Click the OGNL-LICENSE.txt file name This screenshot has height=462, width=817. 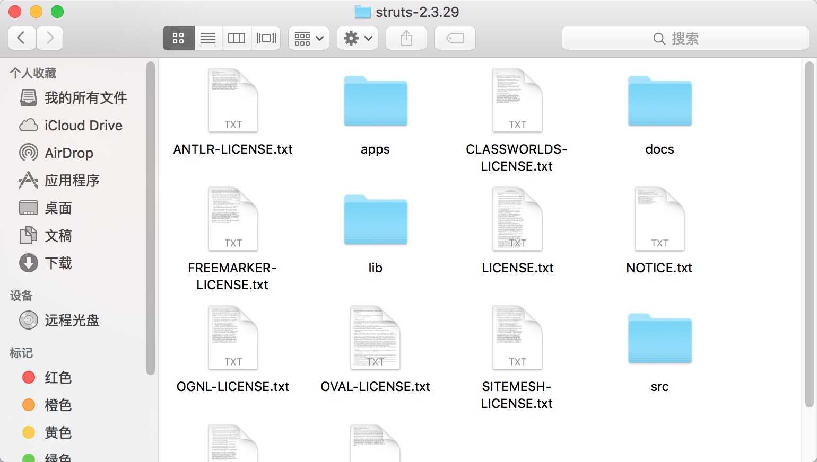click(233, 387)
